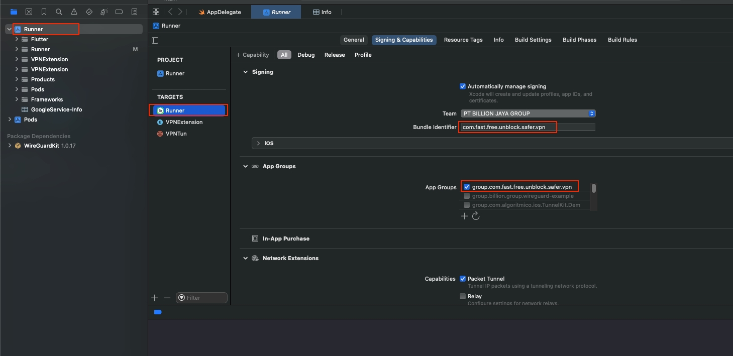Uncheck group.com.fast.free.unblock.safer.vpn app group
The height and width of the screenshot is (356, 733).
467,187
